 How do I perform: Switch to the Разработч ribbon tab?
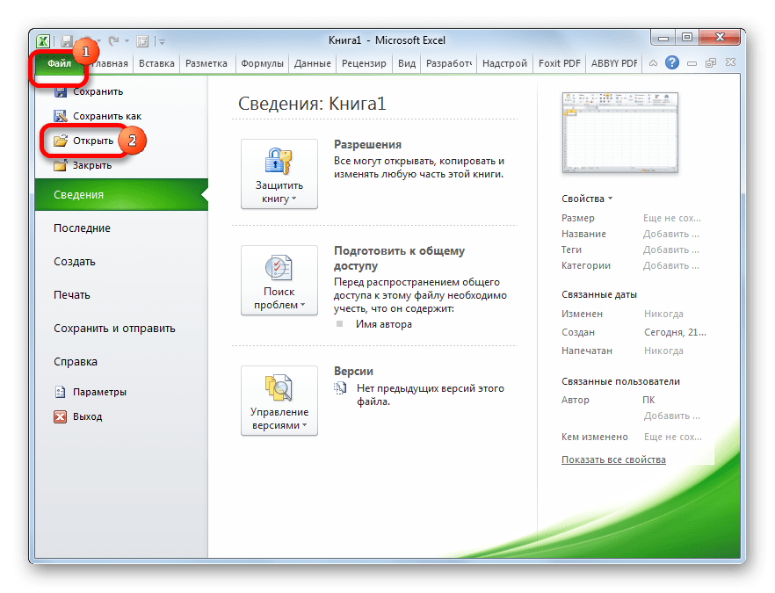pos(449,64)
